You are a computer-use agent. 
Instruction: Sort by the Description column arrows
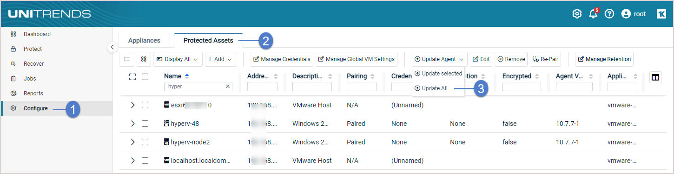(x=330, y=76)
